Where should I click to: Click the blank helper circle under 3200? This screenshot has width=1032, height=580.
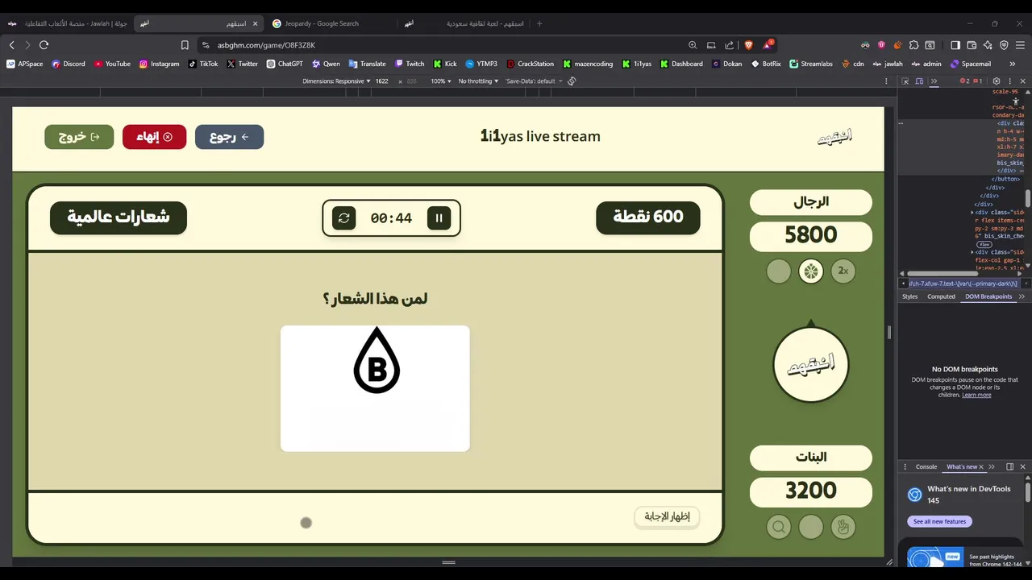(811, 527)
